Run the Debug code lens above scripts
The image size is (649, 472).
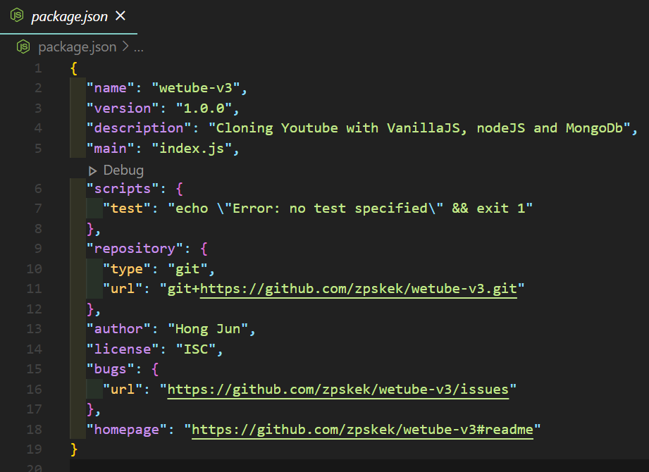[x=123, y=170]
